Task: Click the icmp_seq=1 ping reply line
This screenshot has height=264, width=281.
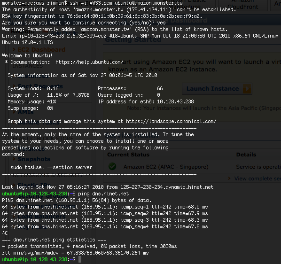Action: click(105, 207)
